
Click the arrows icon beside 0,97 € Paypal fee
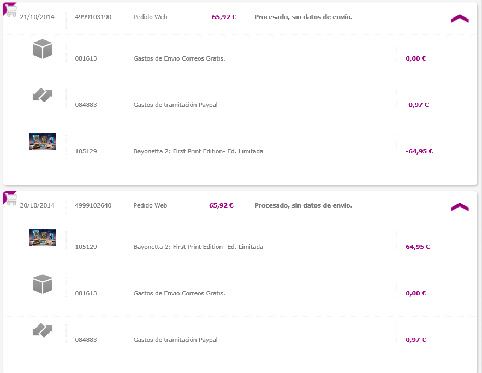pos(42,330)
